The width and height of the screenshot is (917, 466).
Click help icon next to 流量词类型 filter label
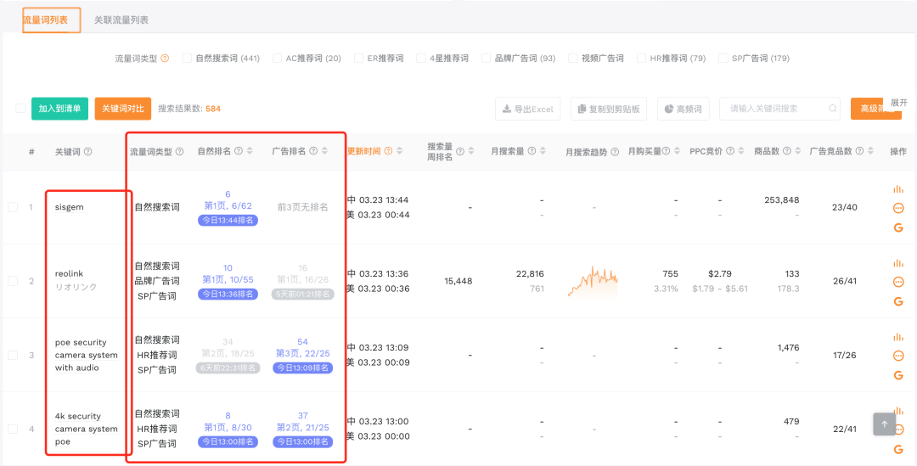pos(165,59)
